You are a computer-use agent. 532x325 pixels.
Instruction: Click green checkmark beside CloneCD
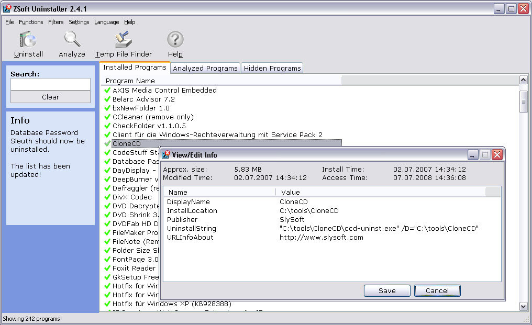pyautogui.click(x=107, y=143)
